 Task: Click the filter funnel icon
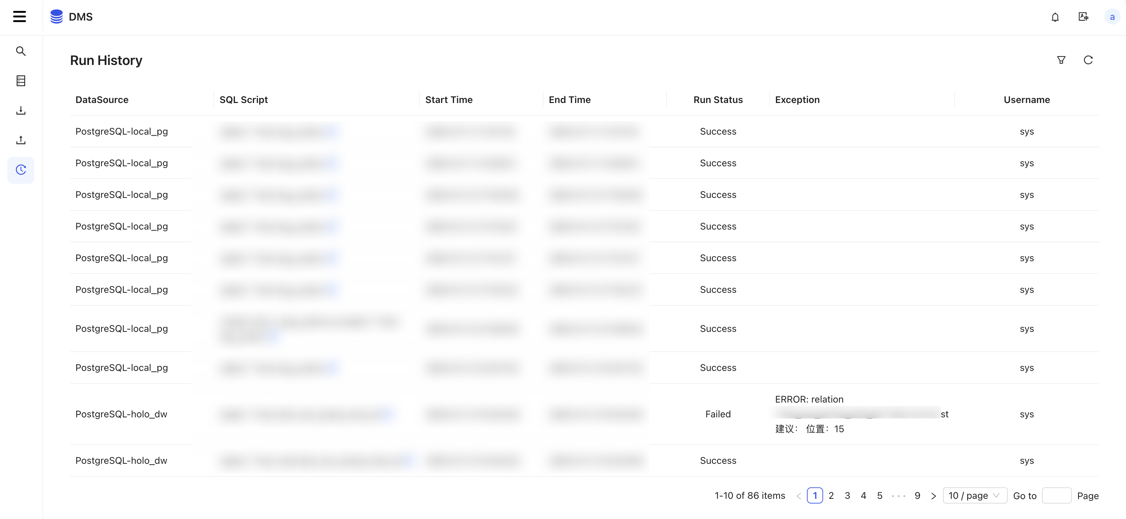point(1061,60)
